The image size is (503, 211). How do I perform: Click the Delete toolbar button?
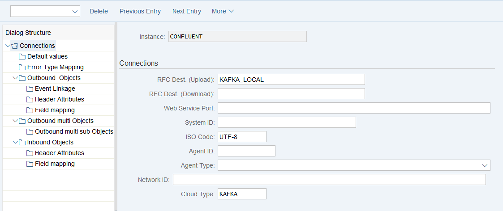point(99,11)
